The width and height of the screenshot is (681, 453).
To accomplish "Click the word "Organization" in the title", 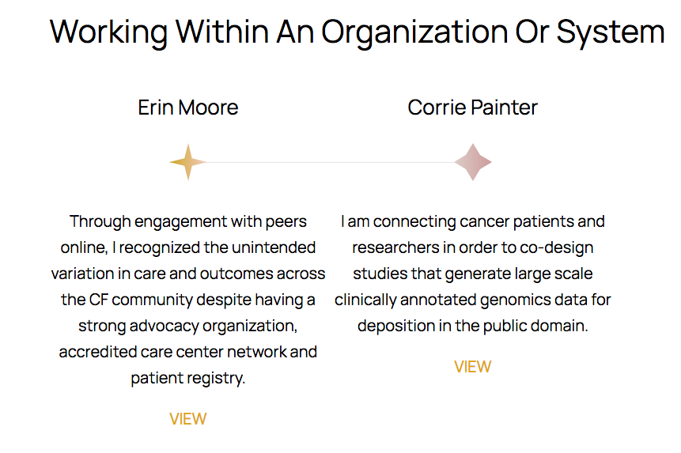I will tap(414, 32).
